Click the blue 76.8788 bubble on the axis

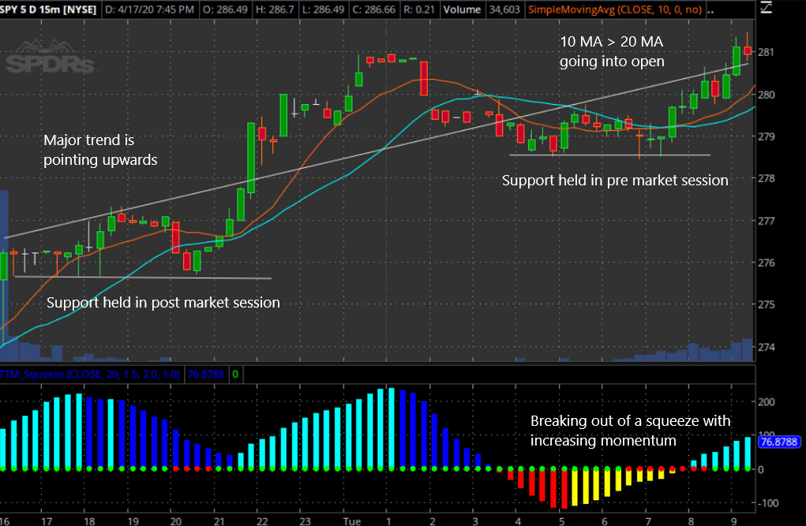point(778,442)
